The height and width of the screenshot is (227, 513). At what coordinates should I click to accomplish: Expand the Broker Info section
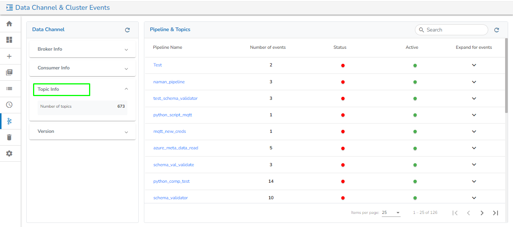tap(126, 50)
